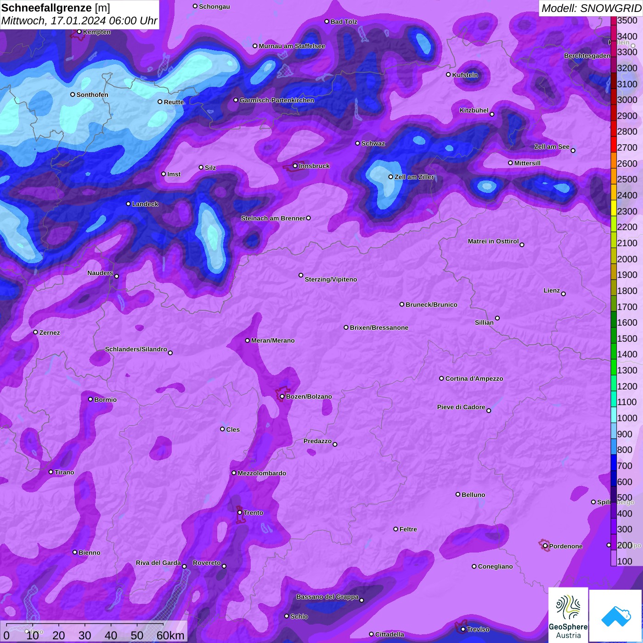Screen dimensions: 643x643
Task: Select the 'Steinach am Brenner' label
Action: coord(273,218)
